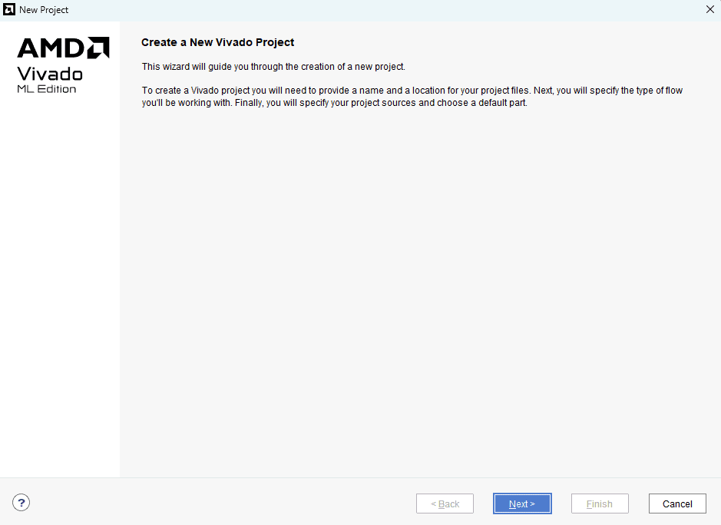Click the greyed-out Back button
Image resolution: width=721 pixels, height=525 pixels.
coord(445,504)
